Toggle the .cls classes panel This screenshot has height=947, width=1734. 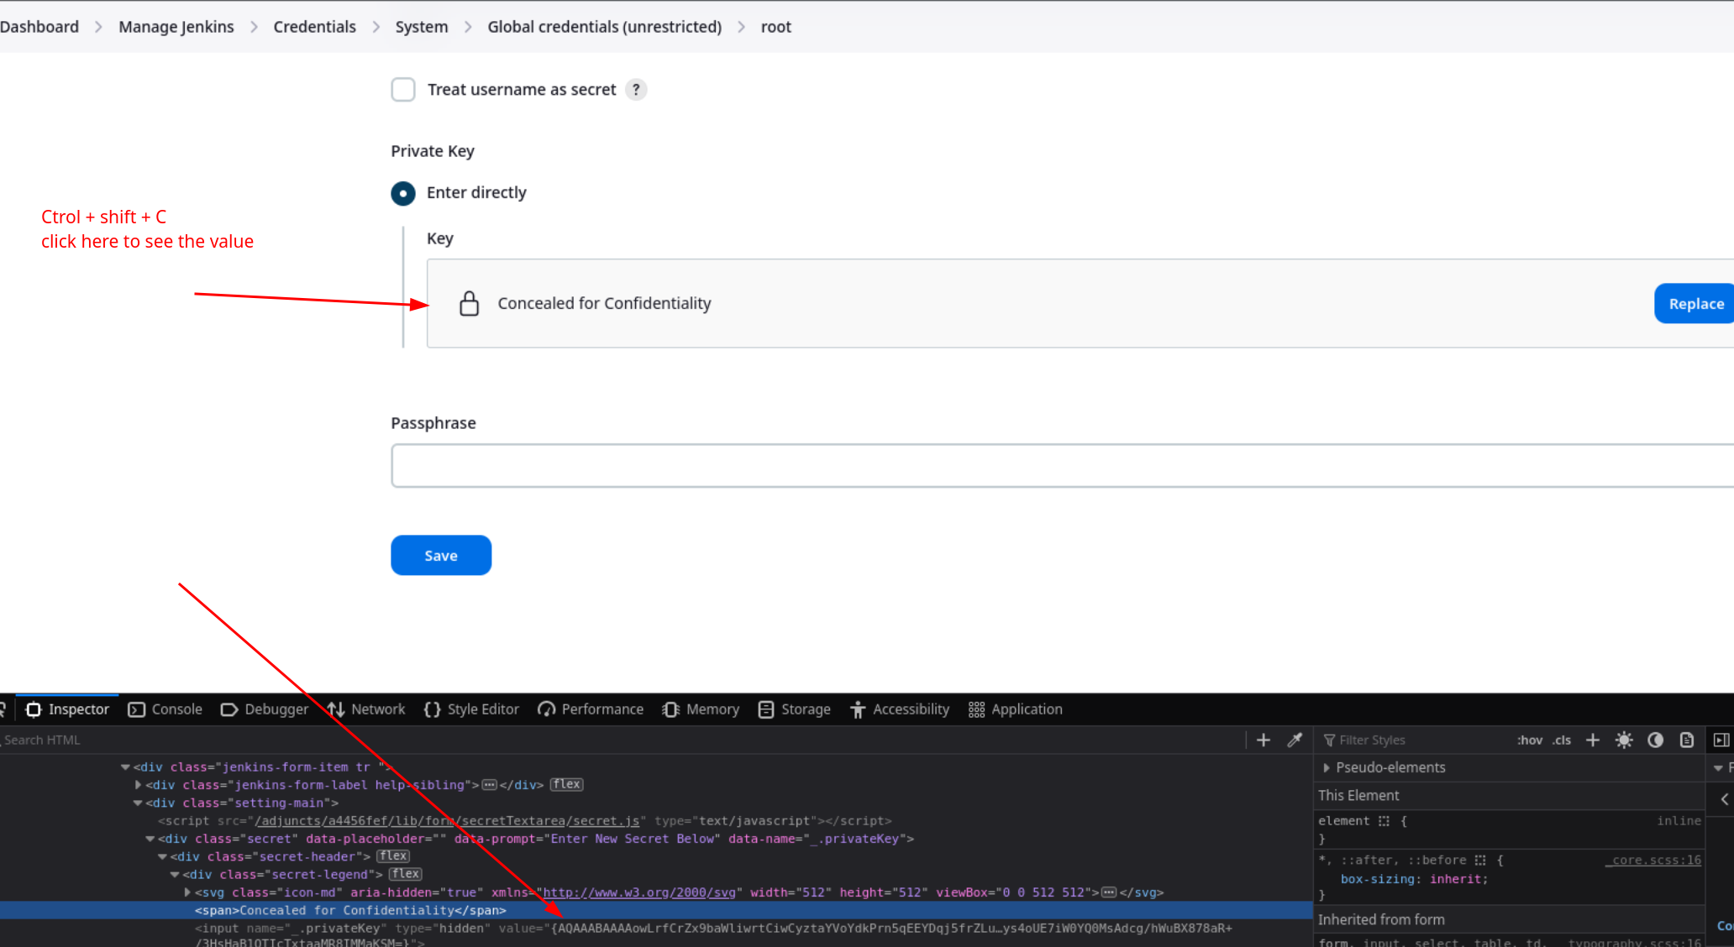[1562, 740]
